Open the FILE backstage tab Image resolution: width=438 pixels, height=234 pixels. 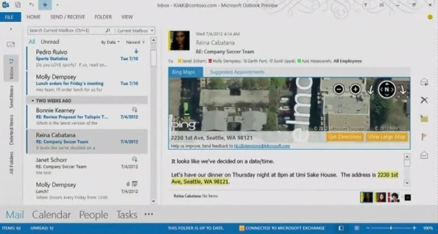coord(9,17)
